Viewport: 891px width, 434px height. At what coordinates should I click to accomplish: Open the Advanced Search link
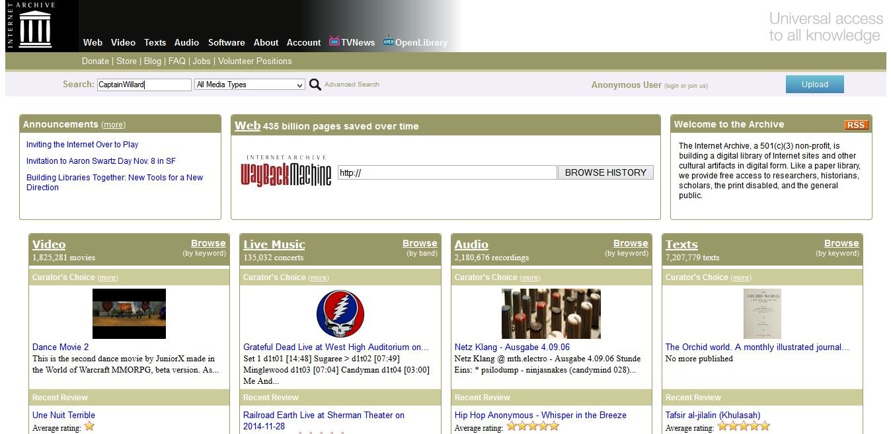(x=352, y=85)
